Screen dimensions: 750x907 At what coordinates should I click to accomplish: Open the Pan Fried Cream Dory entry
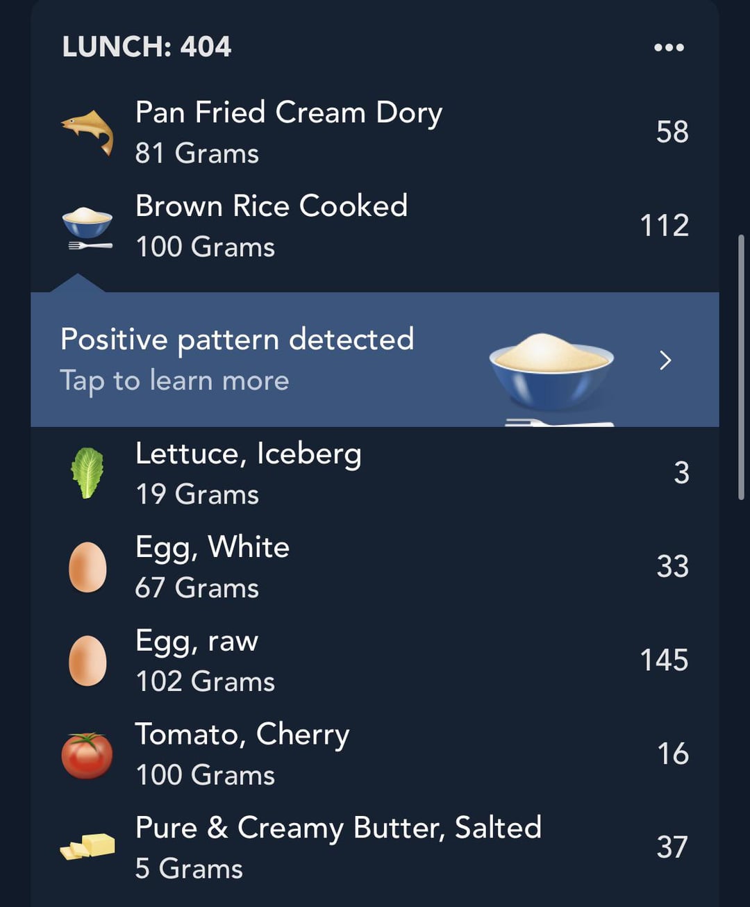tap(375, 132)
